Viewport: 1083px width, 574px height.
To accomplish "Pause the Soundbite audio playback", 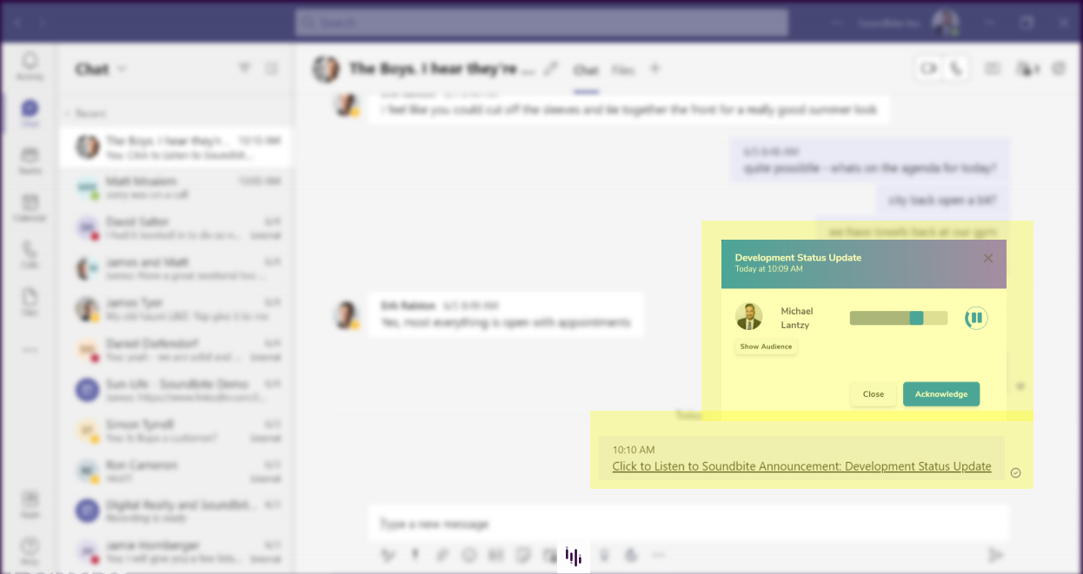I will pyautogui.click(x=976, y=318).
